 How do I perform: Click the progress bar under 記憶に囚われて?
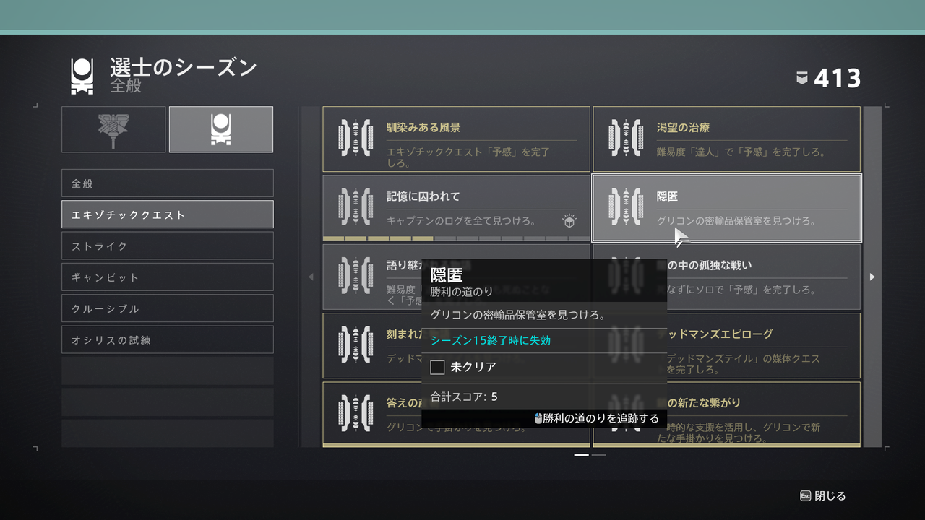[x=456, y=238]
